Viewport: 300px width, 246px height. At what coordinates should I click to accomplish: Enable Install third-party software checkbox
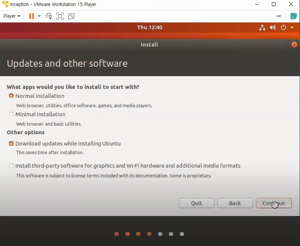click(x=11, y=166)
